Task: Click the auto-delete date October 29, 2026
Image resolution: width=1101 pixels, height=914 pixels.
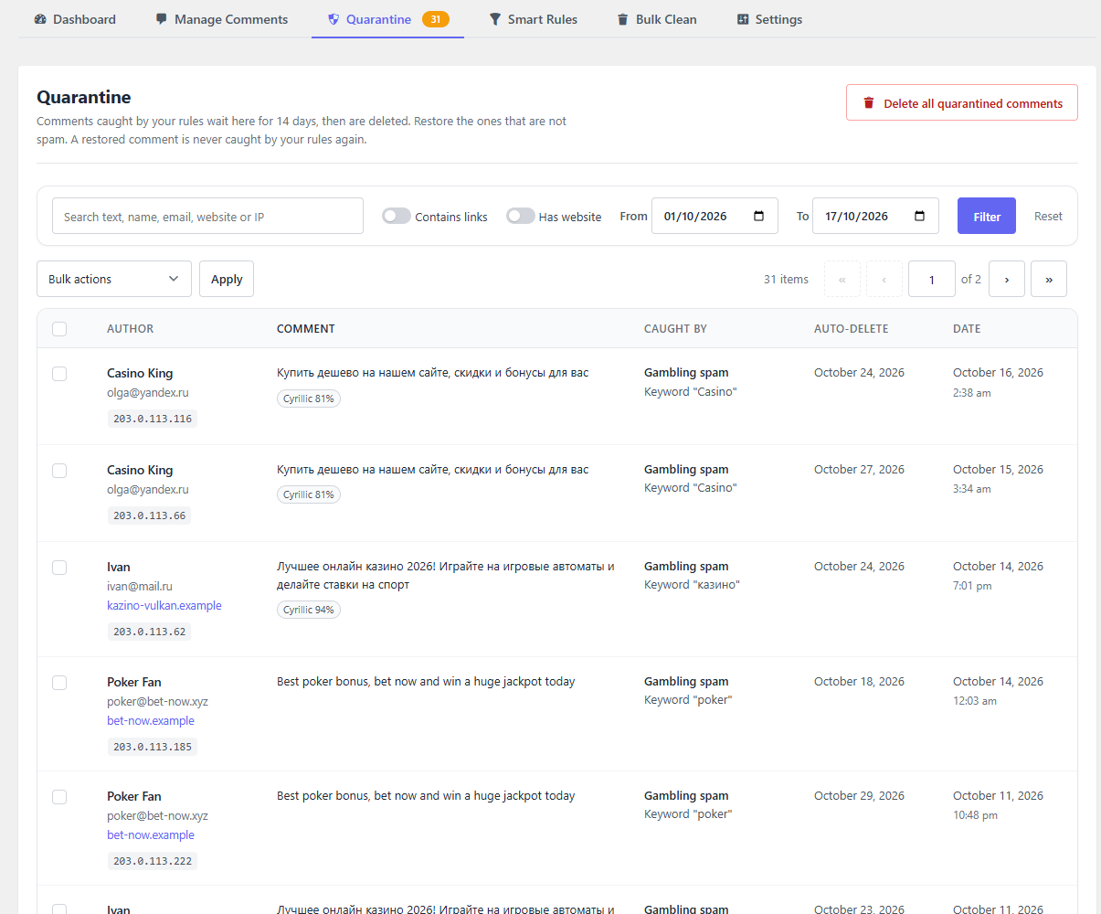Action: click(859, 796)
